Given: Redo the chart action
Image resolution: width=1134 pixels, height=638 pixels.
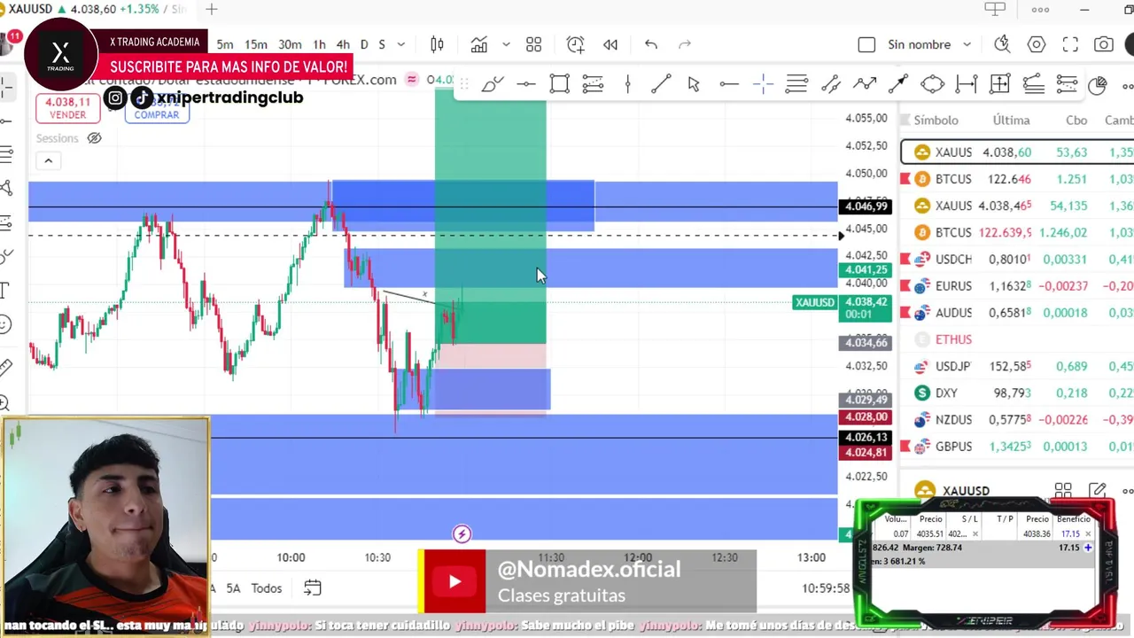Looking at the screenshot, I should tap(684, 44).
